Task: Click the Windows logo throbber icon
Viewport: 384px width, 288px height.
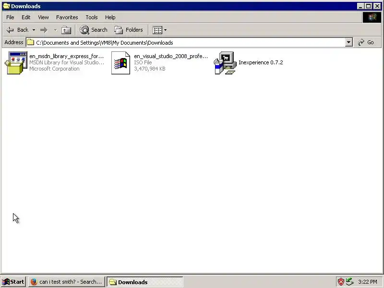Action: 372,17
